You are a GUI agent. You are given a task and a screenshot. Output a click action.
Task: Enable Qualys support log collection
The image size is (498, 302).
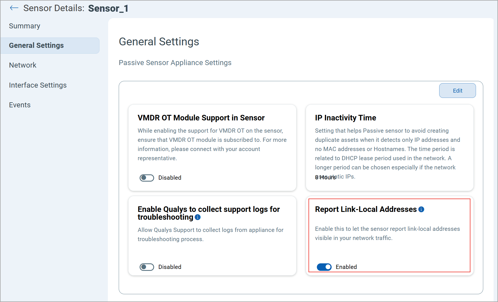pyautogui.click(x=147, y=267)
